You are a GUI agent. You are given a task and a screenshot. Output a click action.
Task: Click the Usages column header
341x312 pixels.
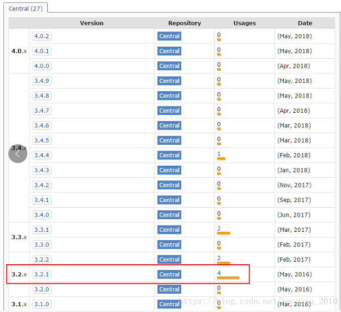[244, 23]
